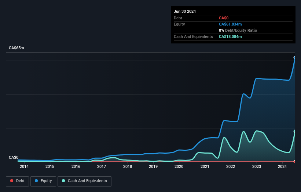Click the Debt row label in the tooltip
Viewport: 301px width, 192px height.
tap(178, 18)
